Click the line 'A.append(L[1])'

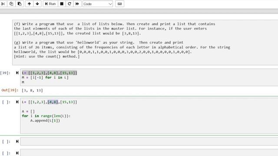pyautogui.click(x=45, y=120)
